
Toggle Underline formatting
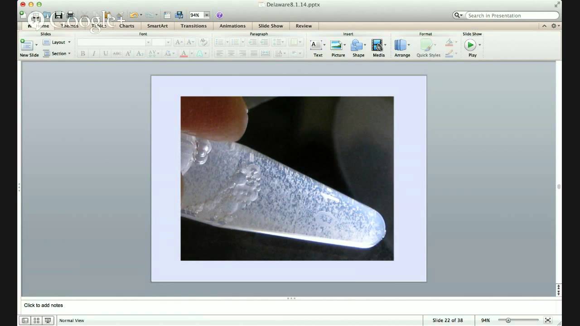[106, 53]
